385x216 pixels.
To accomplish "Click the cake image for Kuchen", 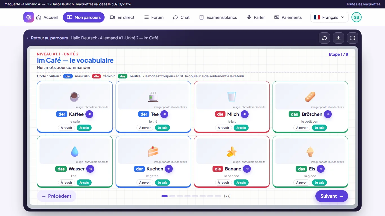I will click(153, 151).
